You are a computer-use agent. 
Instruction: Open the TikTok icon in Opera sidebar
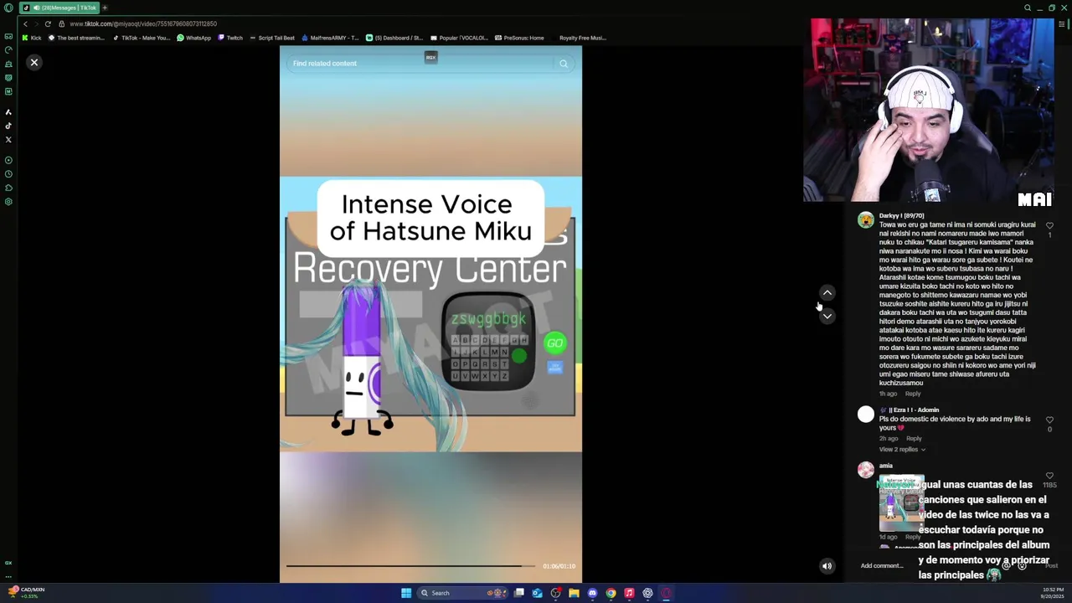[8, 126]
